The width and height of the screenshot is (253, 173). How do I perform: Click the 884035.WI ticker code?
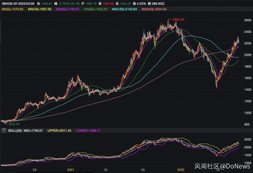(x=9, y=4)
